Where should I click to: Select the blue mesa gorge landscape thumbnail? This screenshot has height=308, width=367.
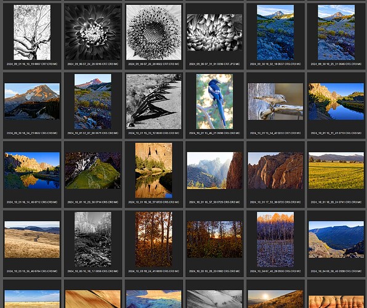[x=336, y=240]
